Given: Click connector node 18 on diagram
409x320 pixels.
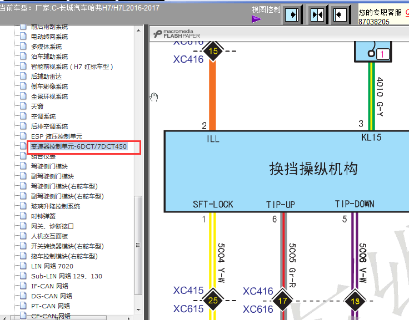Looking at the screenshot, I should pos(355,301).
